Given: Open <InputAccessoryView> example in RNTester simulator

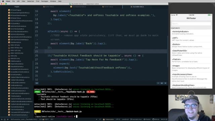Looking at the screenshot, I should [x=191, y=78].
